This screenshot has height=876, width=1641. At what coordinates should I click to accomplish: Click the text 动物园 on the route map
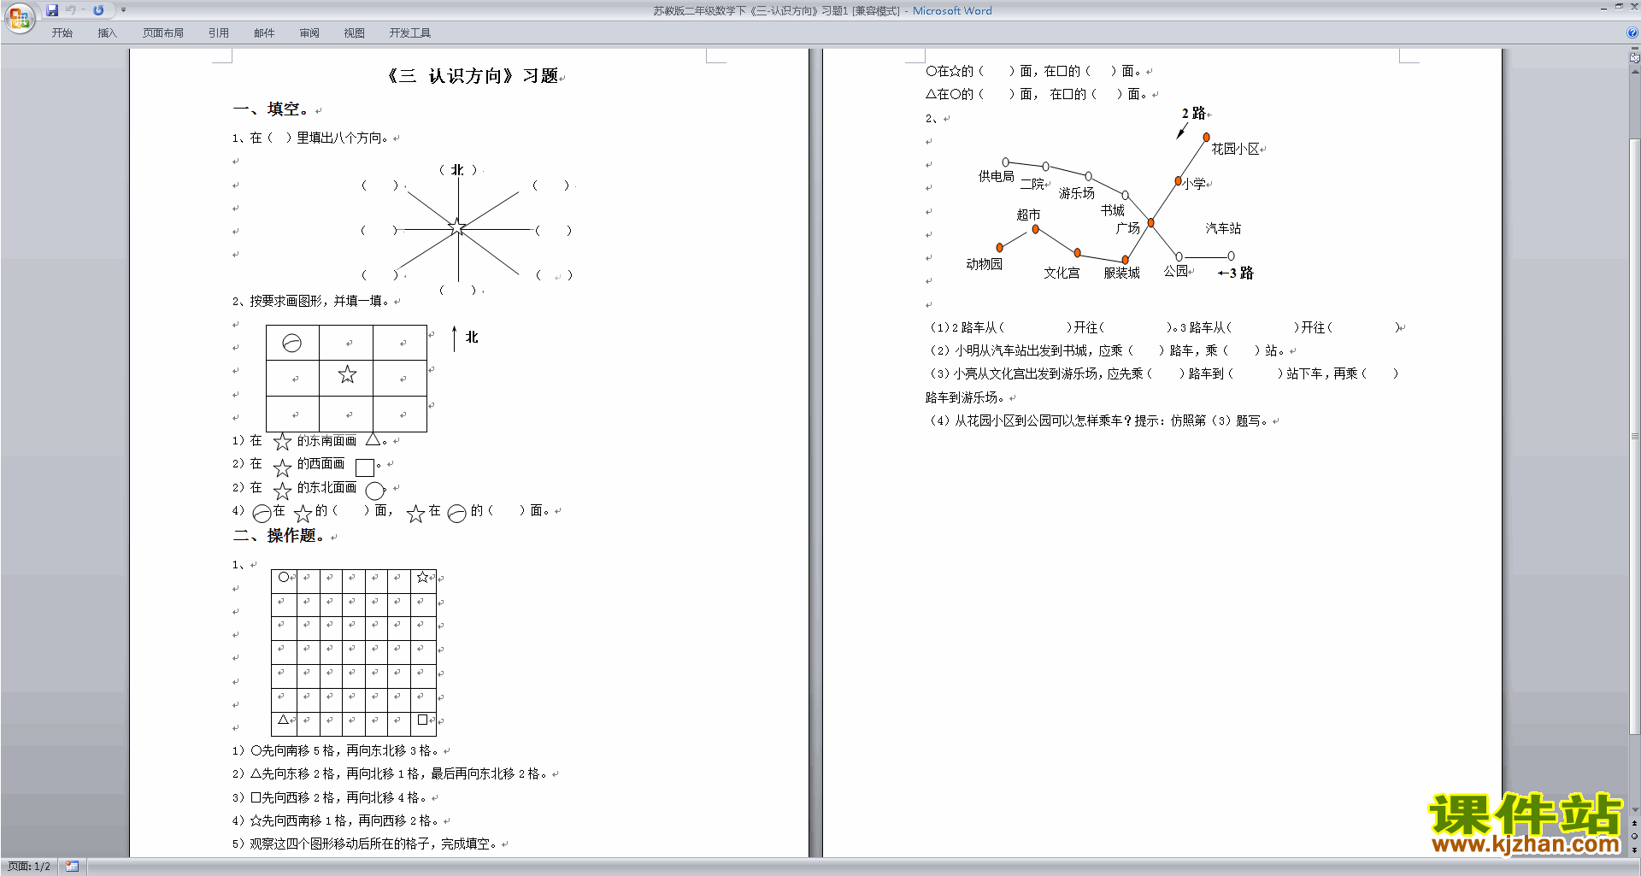(984, 264)
